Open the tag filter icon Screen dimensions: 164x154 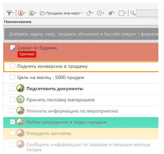click(90, 13)
